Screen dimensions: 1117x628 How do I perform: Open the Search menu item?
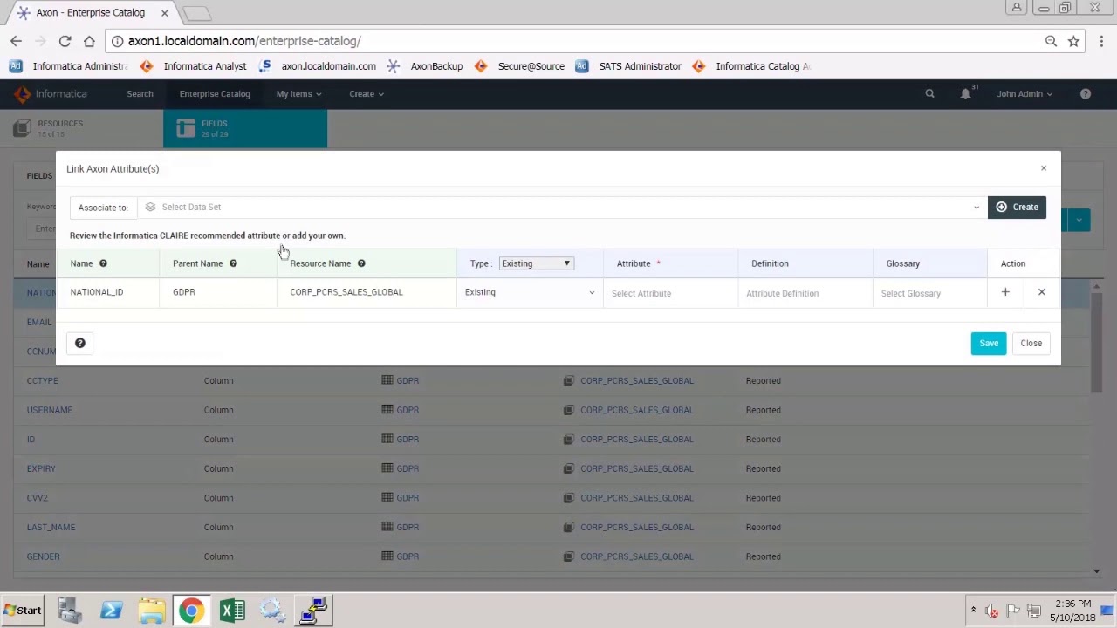(x=140, y=94)
